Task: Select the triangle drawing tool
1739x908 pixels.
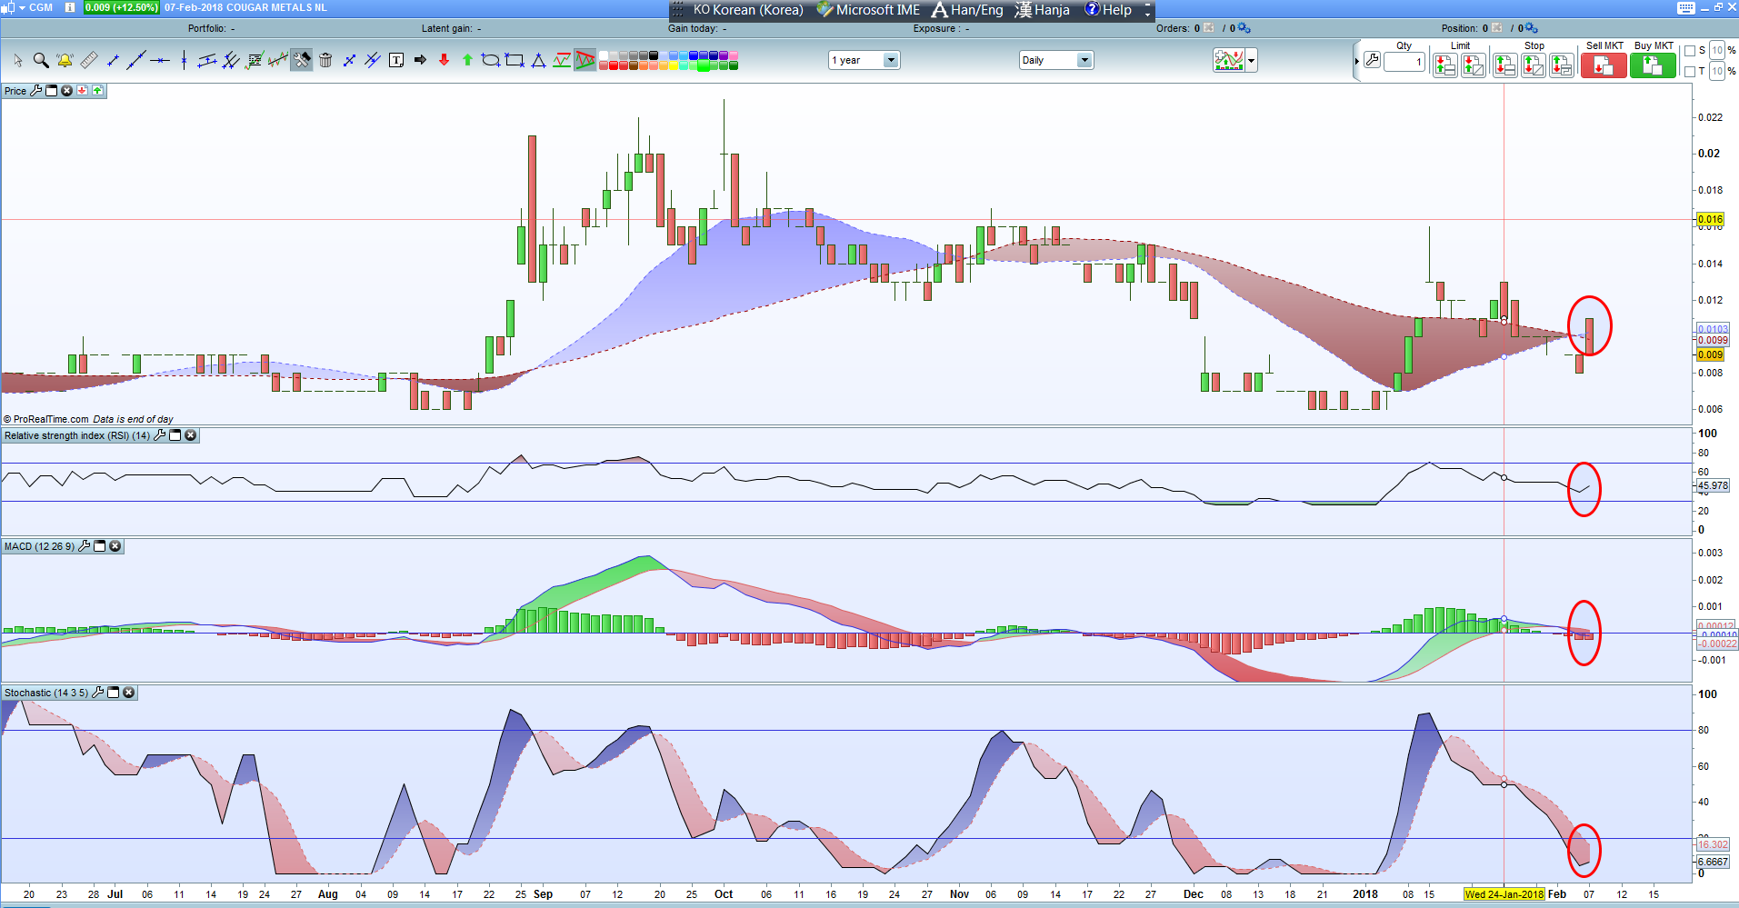Action: (538, 60)
